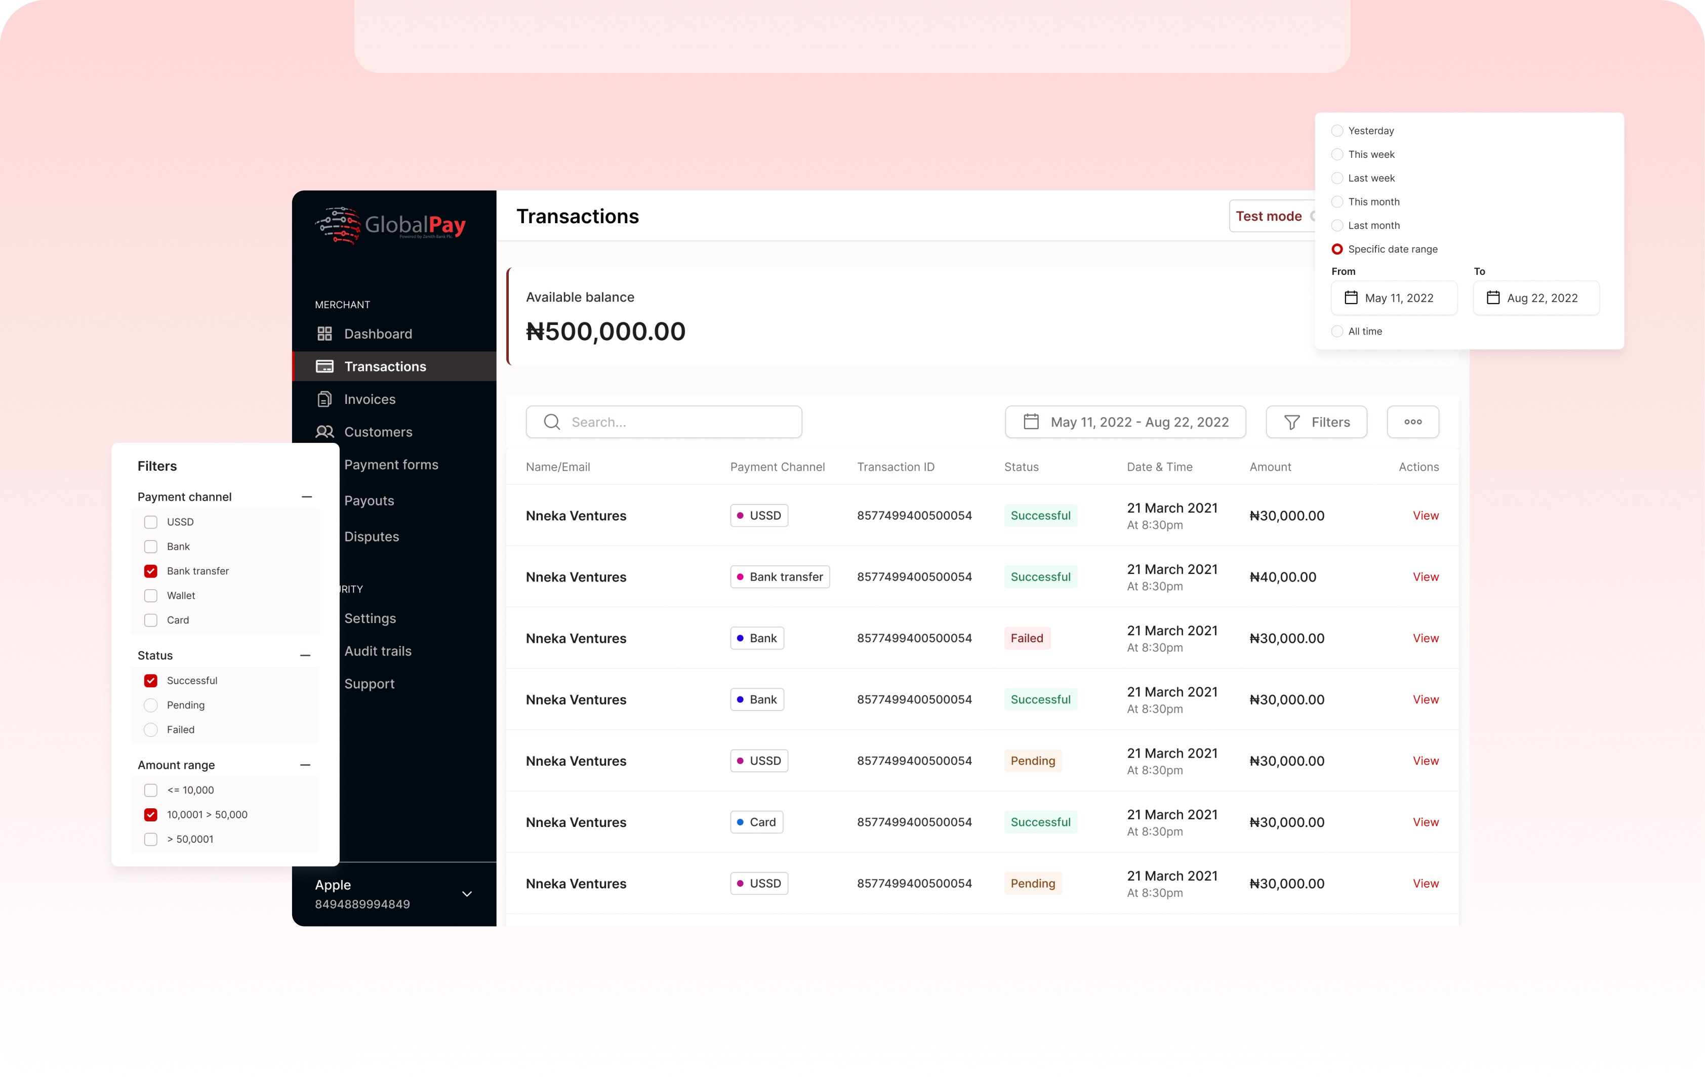The width and height of the screenshot is (1705, 1079).
Task: Select the Last month radio option
Action: (x=1337, y=225)
